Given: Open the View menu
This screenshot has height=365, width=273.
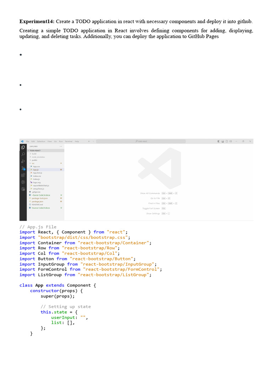Looking at the screenshot, I should point(50,141).
